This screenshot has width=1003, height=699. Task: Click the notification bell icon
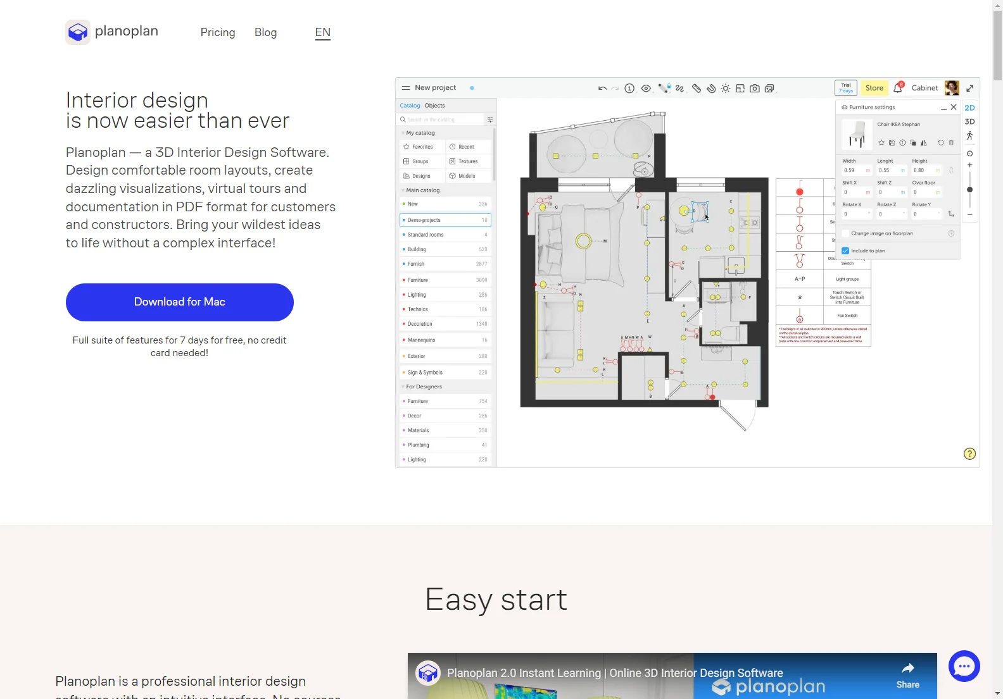coord(898,88)
